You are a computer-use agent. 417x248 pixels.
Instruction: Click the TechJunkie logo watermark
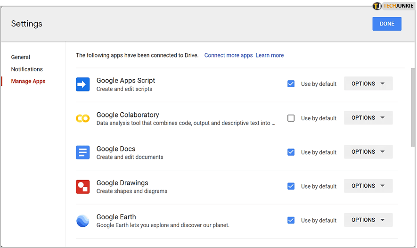click(x=392, y=6)
